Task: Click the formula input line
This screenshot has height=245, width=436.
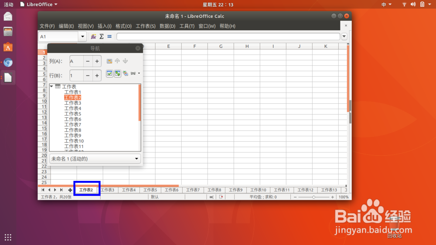Action: tap(228, 37)
